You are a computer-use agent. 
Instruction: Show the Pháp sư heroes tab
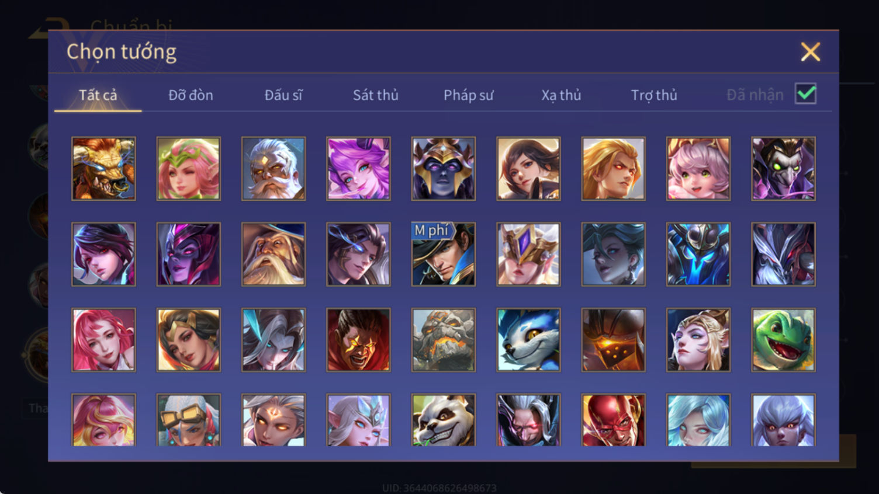(468, 95)
